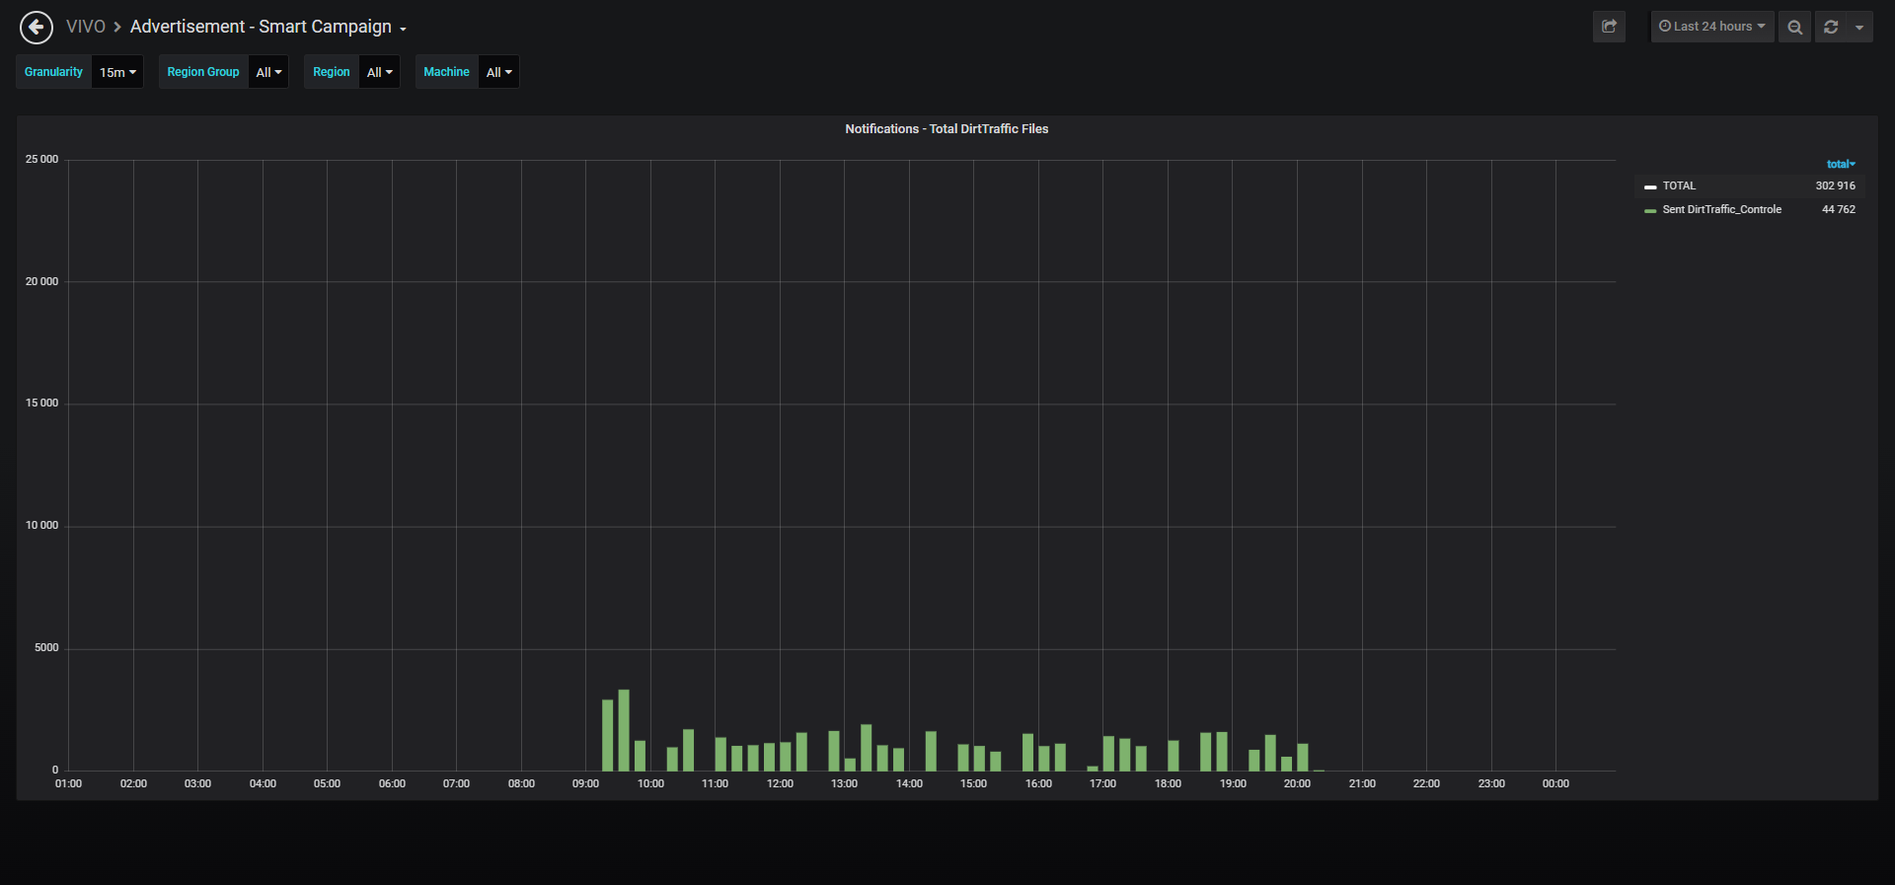Open the Region All selector
The image size is (1895, 885).
379,72
